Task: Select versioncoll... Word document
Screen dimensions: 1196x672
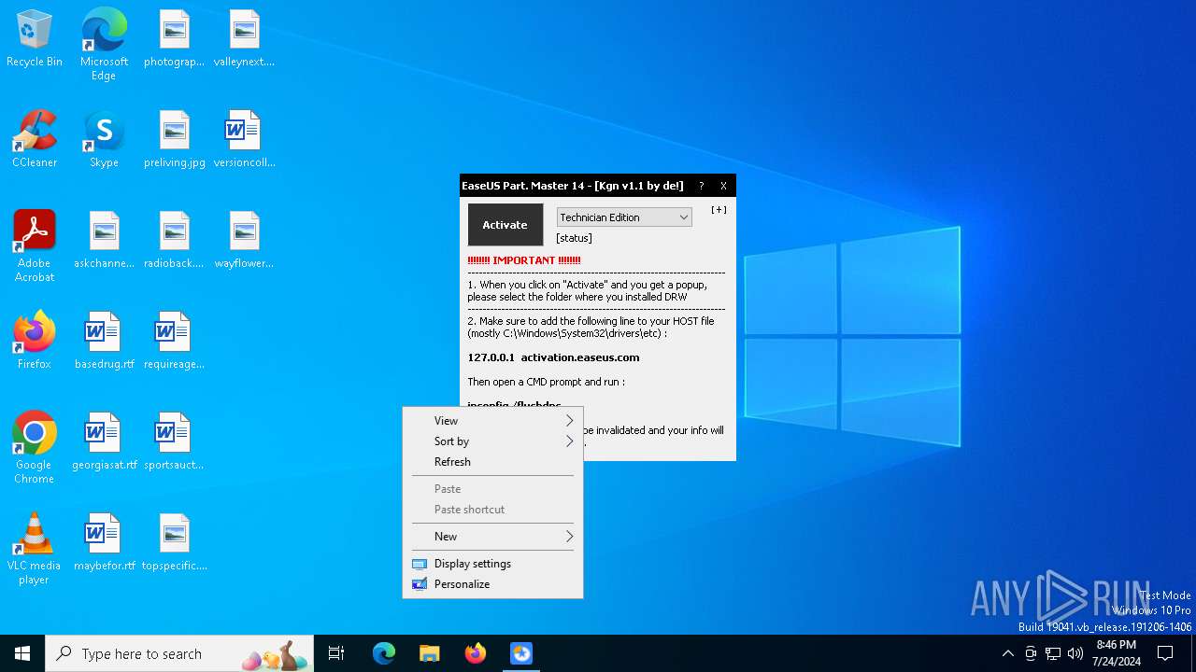Action: click(x=244, y=140)
